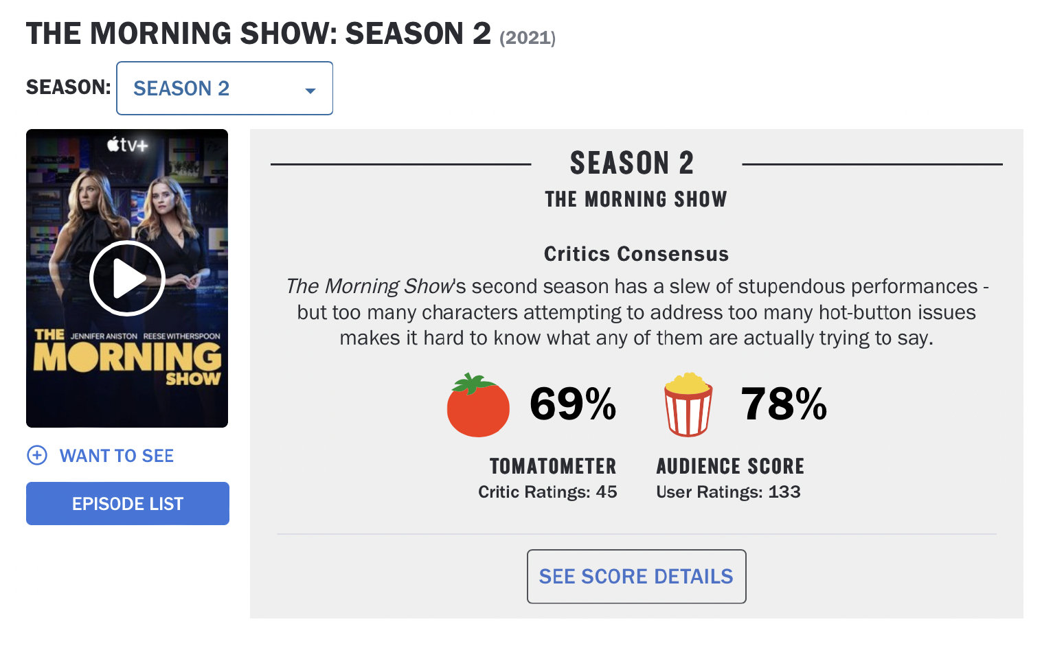Click The Morning Show yellow title on the poster
The image size is (1053, 659).
[128, 358]
